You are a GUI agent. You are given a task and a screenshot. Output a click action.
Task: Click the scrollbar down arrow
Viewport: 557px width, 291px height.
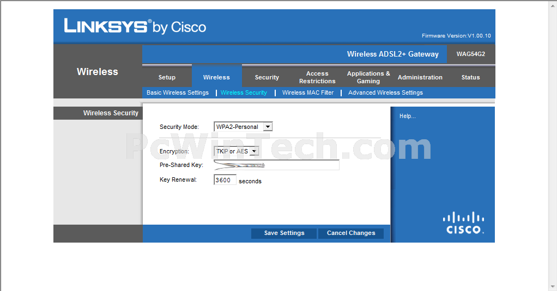[x=553, y=287]
